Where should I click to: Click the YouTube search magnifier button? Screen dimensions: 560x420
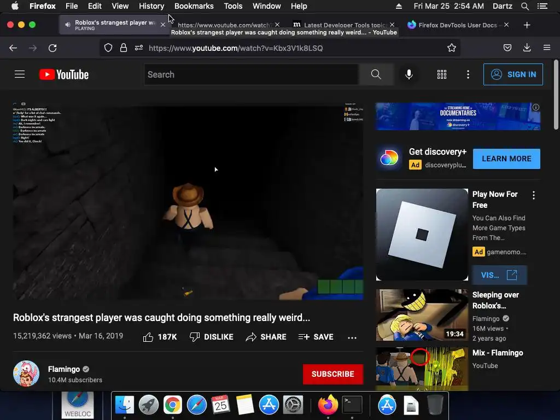pos(376,74)
